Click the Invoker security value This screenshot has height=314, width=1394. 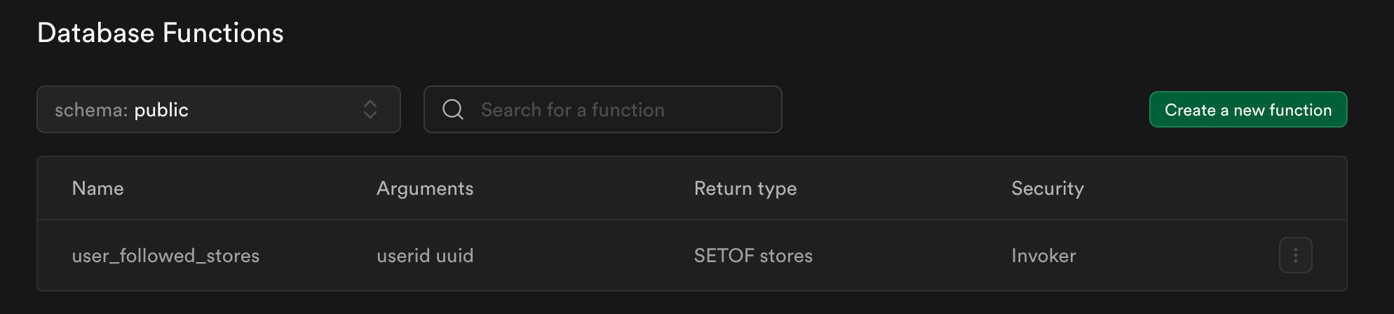click(x=1043, y=256)
